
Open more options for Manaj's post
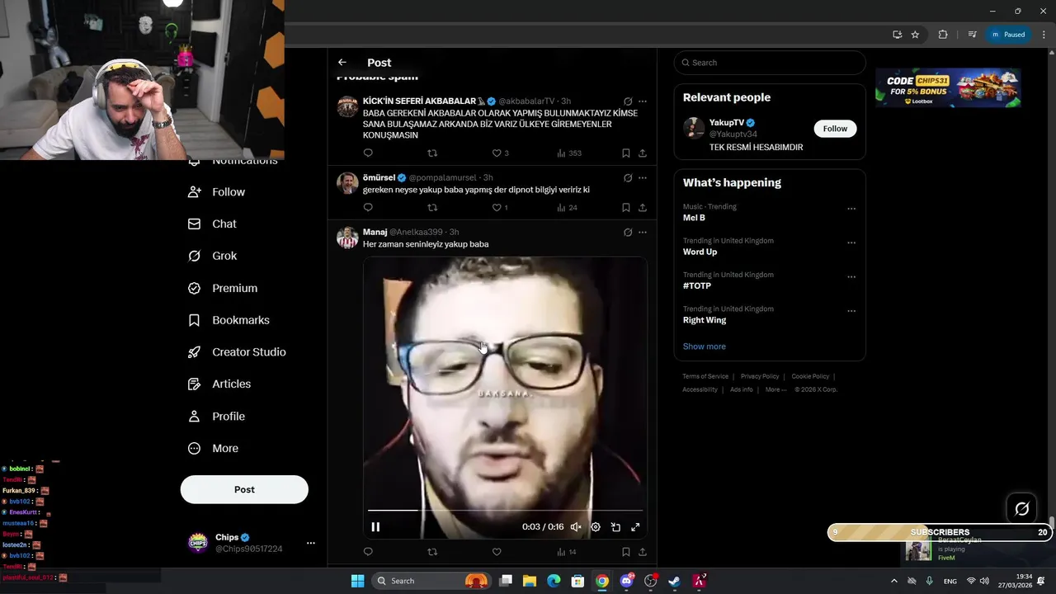pos(643,233)
